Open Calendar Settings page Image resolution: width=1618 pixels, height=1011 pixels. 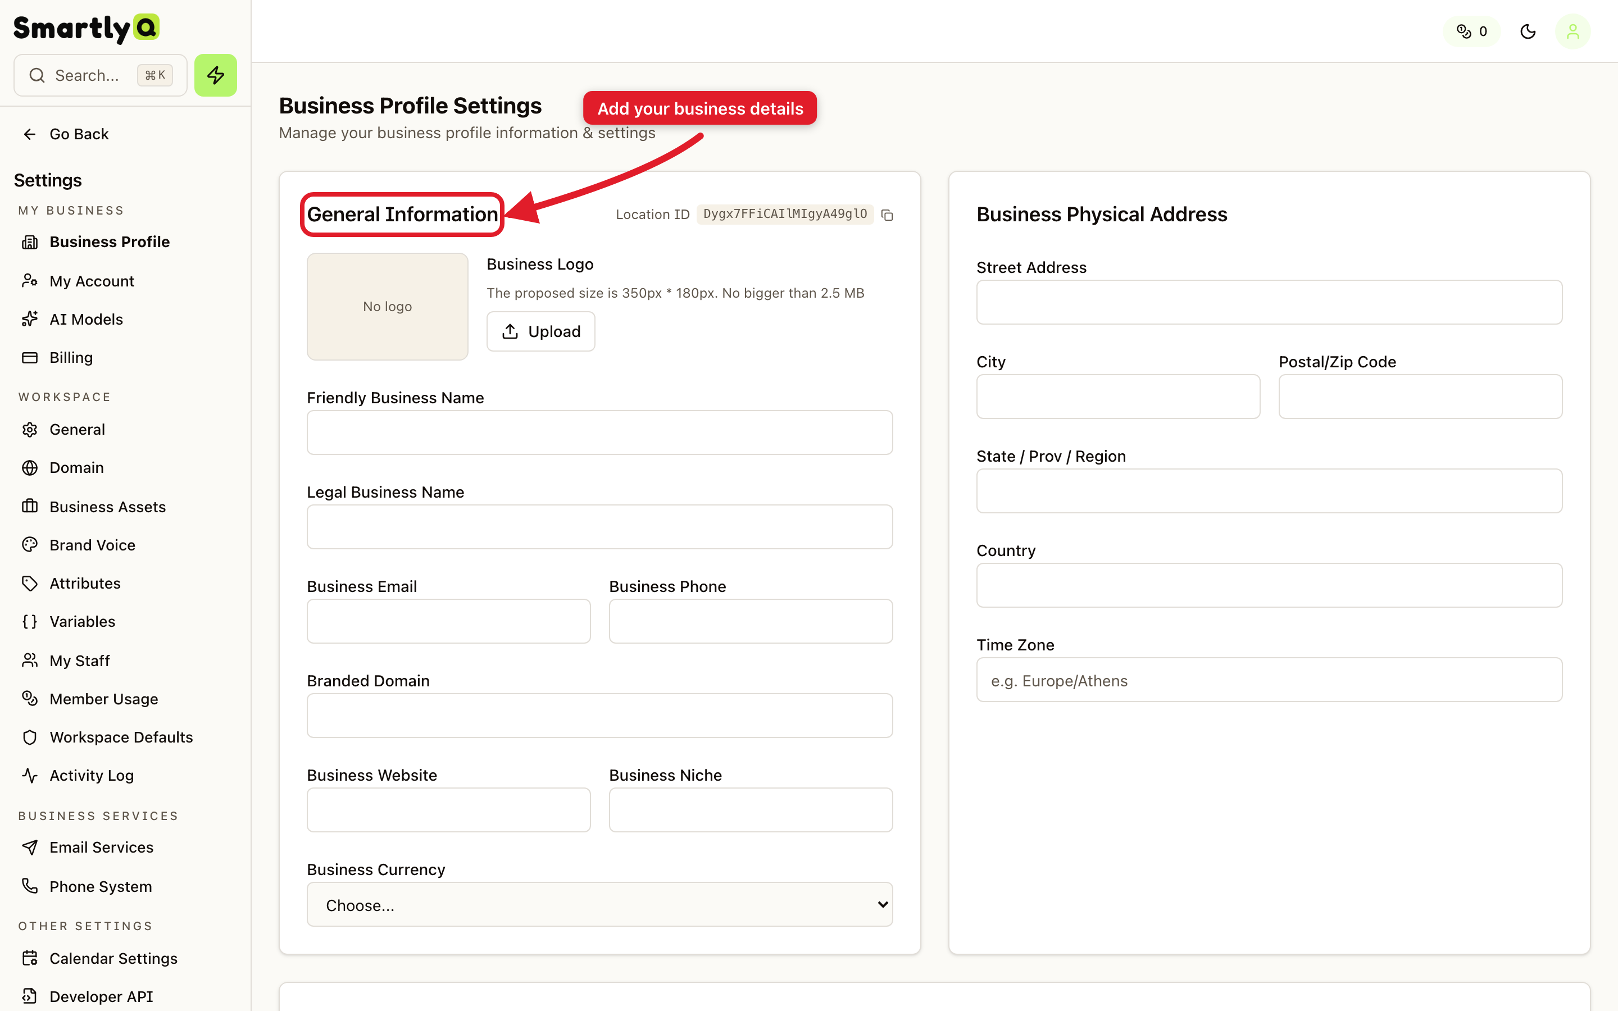(113, 958)
